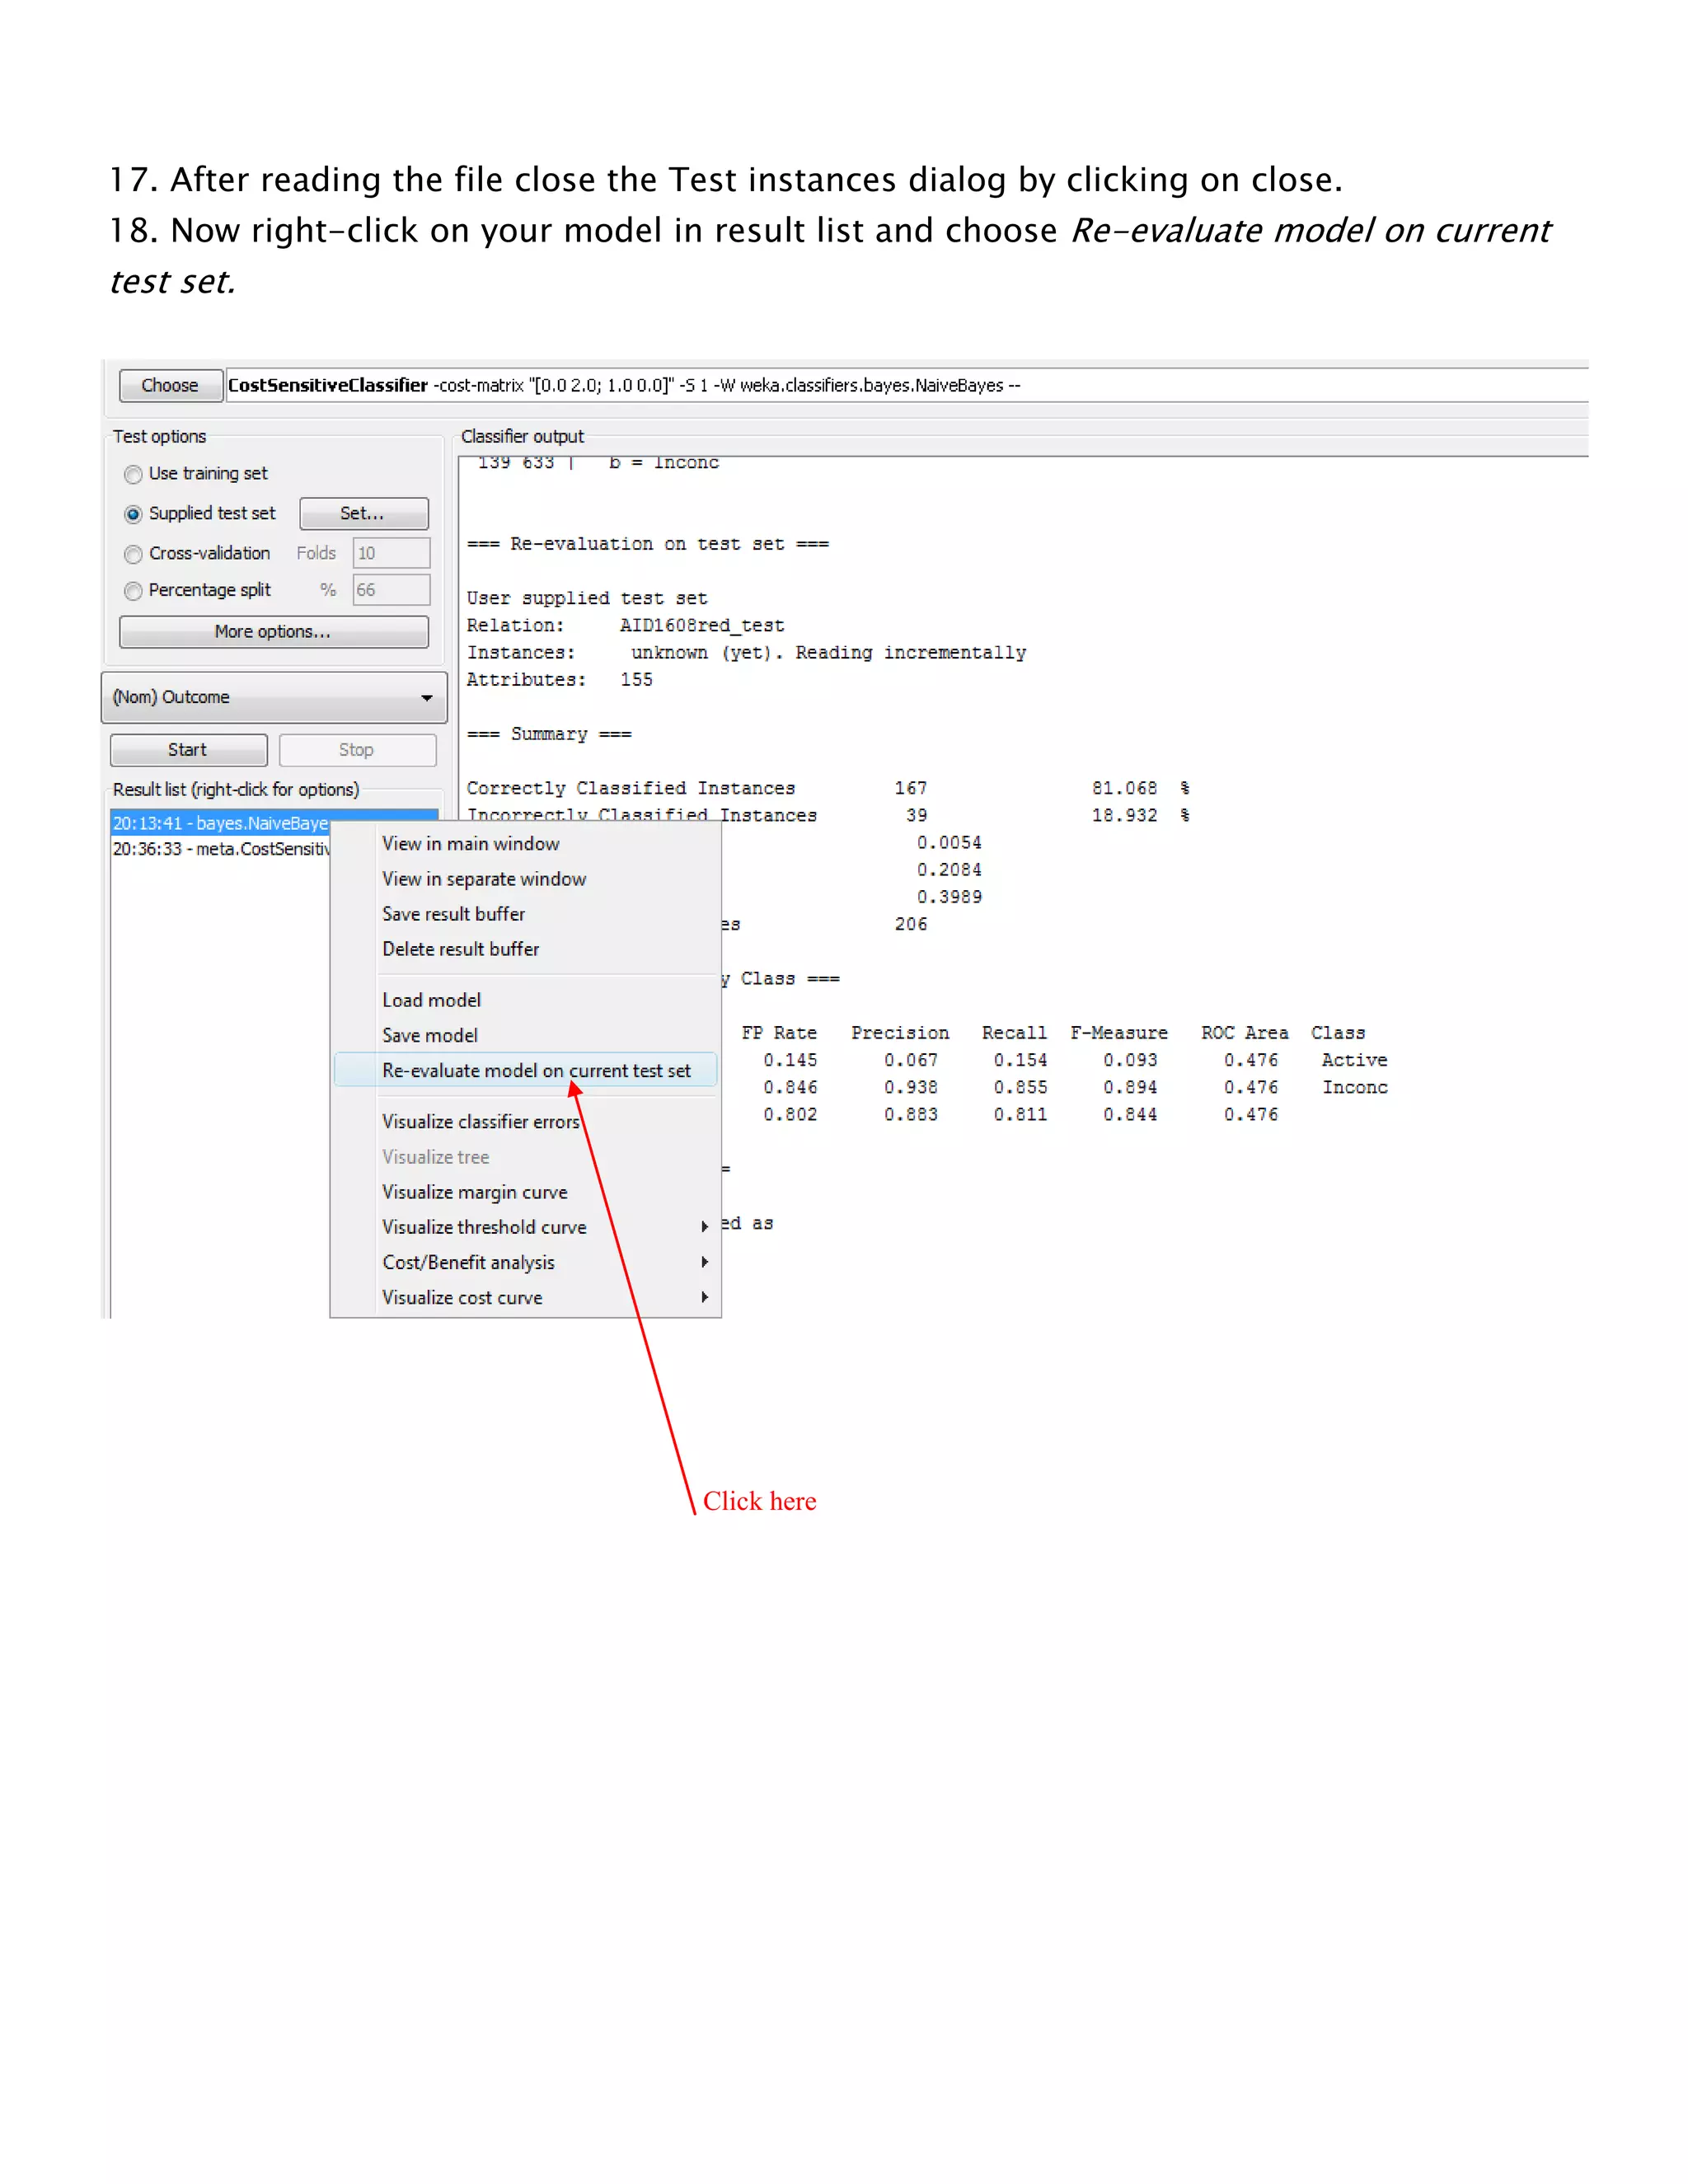Screen dimensions: 1688x2184
Task: Select the 20:36:33 meta.CostSensitive result entry
Action: 220,849
